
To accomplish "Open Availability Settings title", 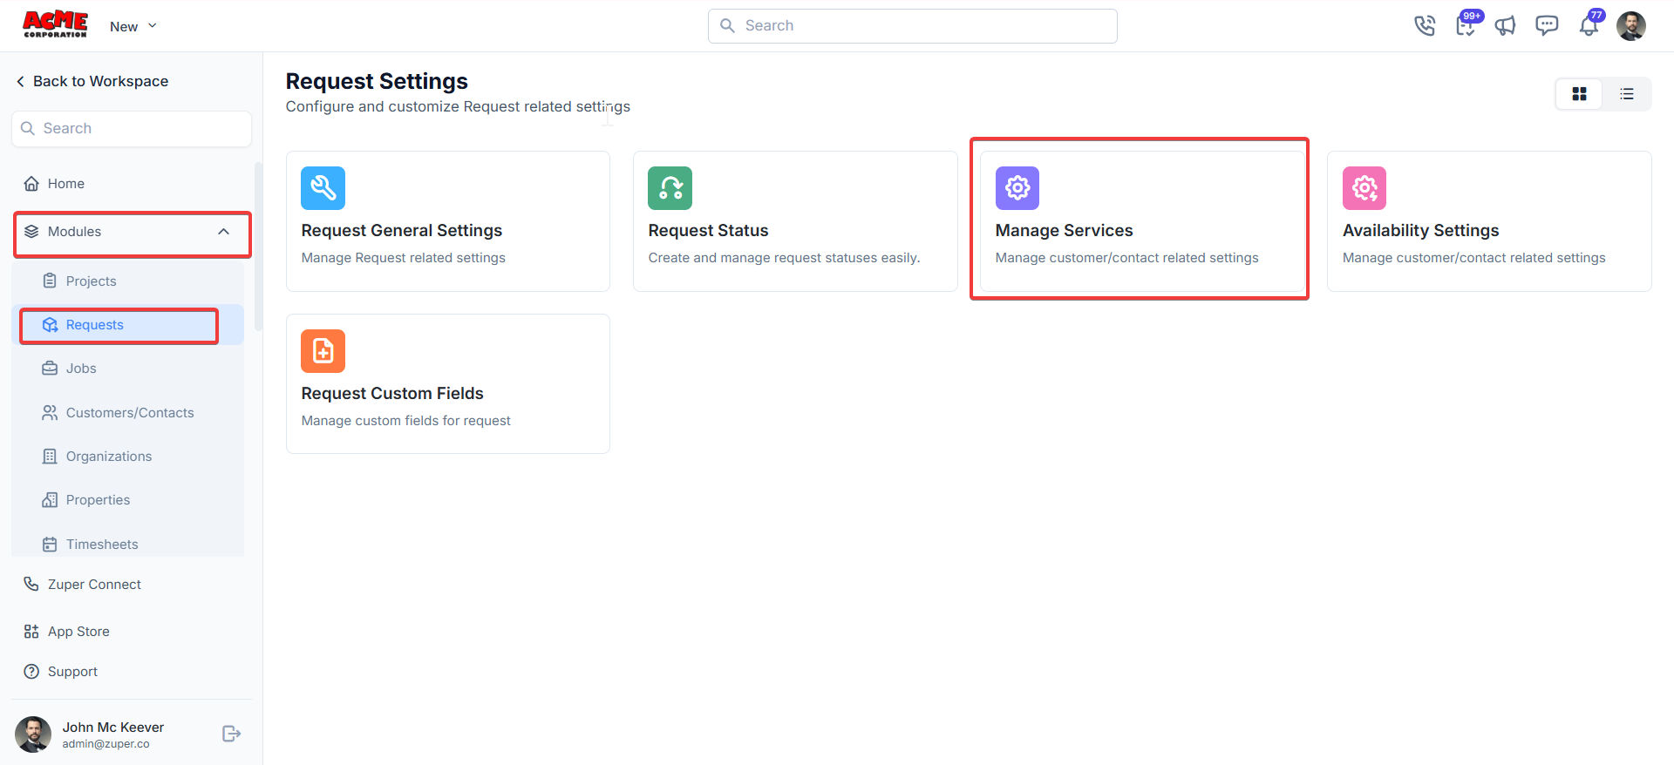I will [1420, 231].
